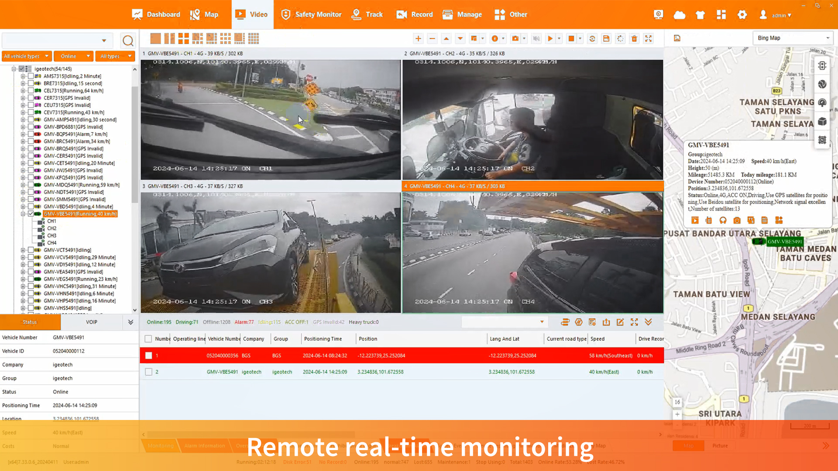Tick the checkbox for CEL7315
The width and height of the screenshot is (838, 471).
31,91
